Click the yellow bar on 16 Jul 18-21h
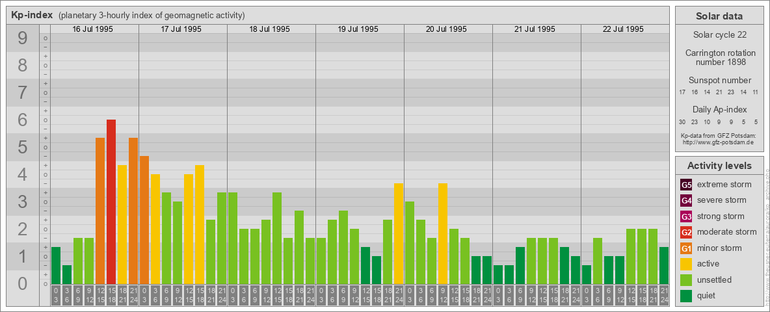 [x=122, y=224]
